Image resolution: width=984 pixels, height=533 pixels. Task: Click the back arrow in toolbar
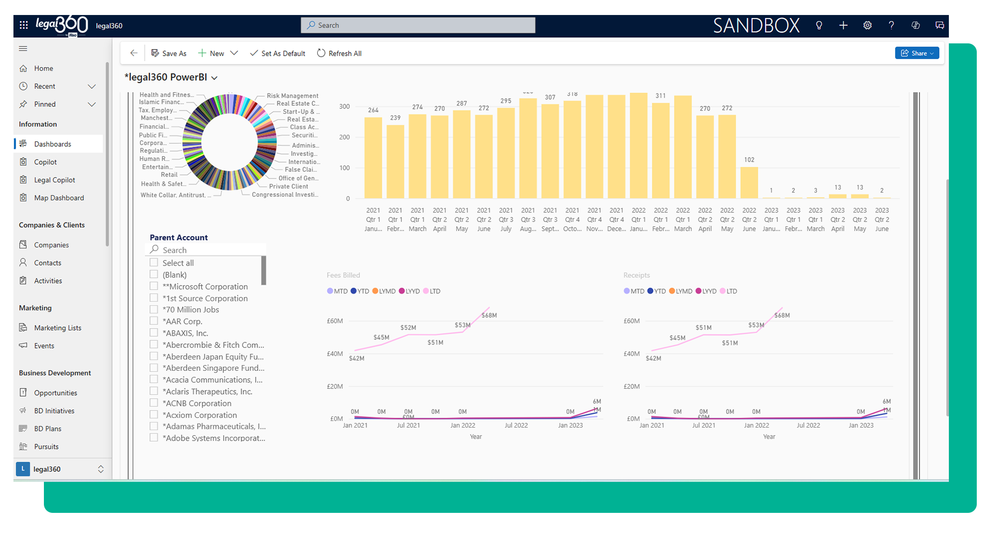tap(134, 53)
